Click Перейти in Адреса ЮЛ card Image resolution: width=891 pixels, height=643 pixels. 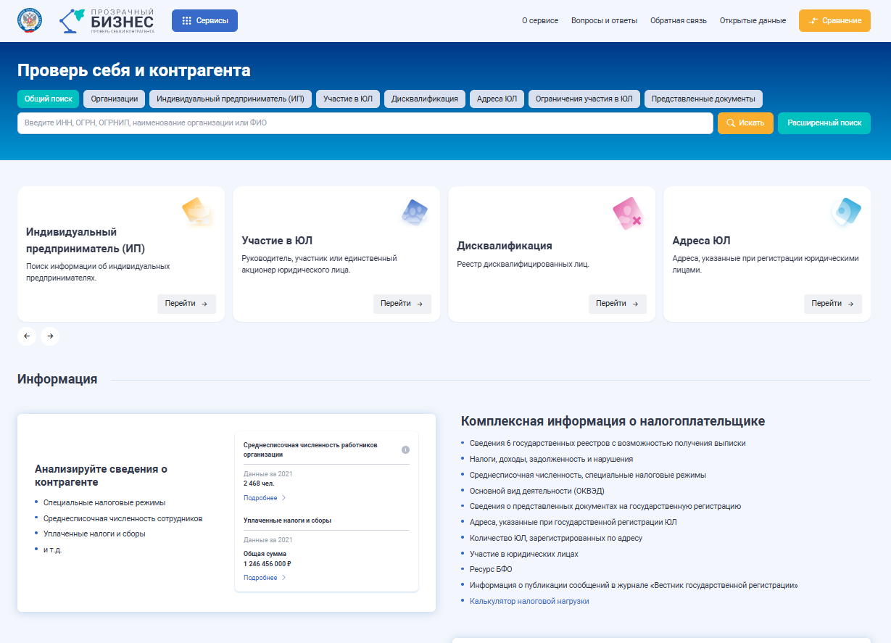(x=833, y=304)
